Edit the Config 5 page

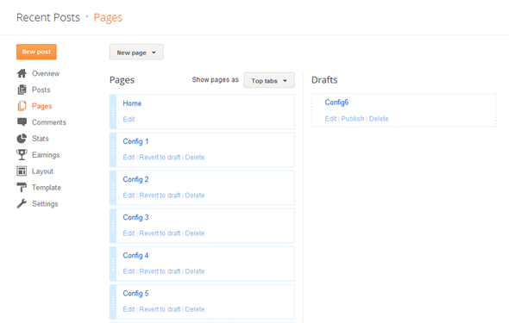[129, 309]
